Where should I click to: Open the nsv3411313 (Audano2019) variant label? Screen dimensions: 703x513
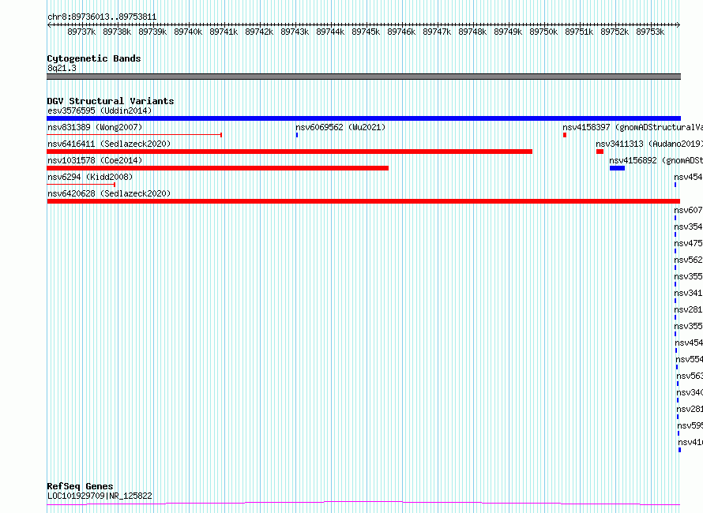click(x=649, y=144)
